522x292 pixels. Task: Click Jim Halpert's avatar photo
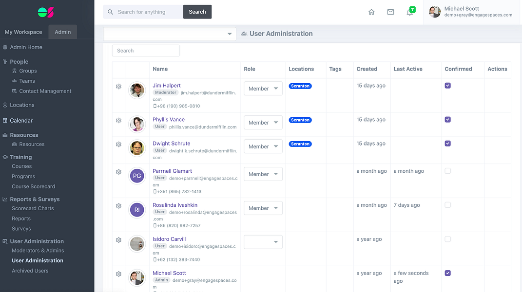coord(137,90)
